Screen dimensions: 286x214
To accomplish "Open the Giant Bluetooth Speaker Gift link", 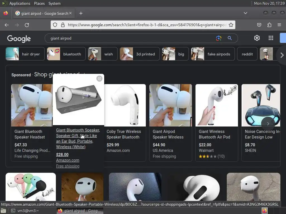I will click(78, 138).
